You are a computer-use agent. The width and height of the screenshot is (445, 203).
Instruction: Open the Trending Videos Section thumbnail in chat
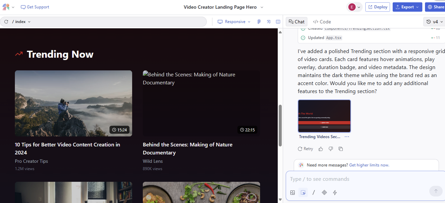coord(324,116)
